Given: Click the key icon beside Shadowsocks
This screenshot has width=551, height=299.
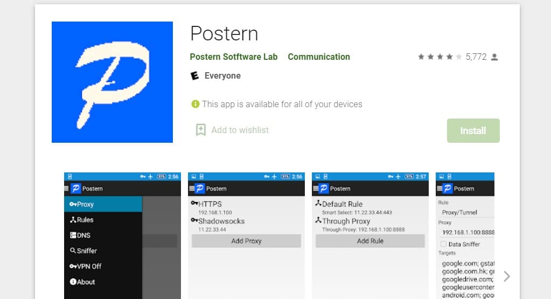Looking at the screenshot, I should [x=194, y=220].
